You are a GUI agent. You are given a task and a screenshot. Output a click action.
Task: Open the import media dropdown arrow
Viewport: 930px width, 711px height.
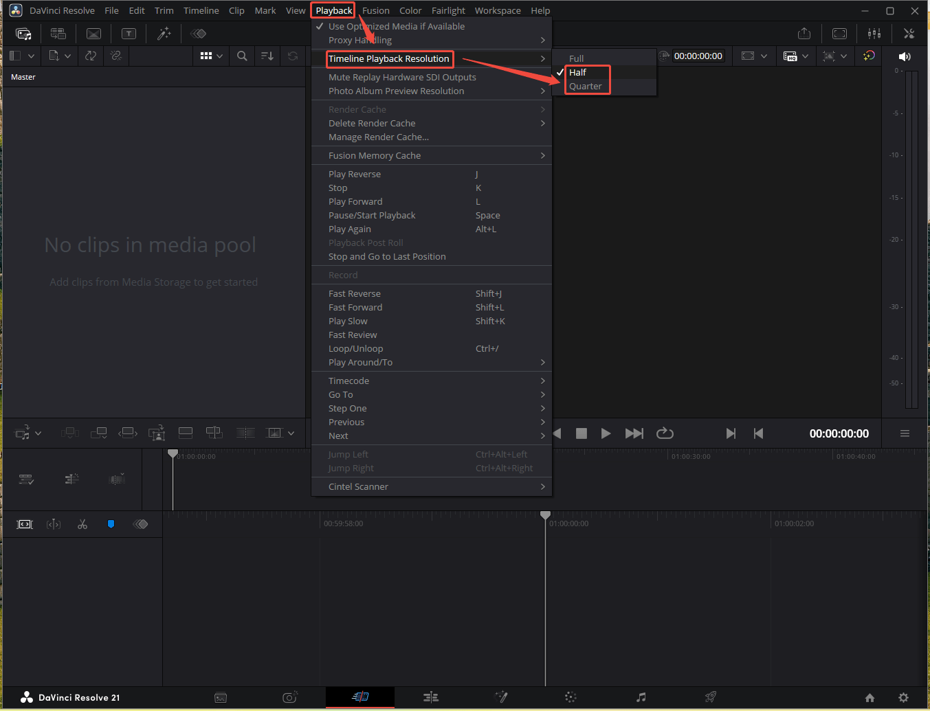tap(67, 56)
